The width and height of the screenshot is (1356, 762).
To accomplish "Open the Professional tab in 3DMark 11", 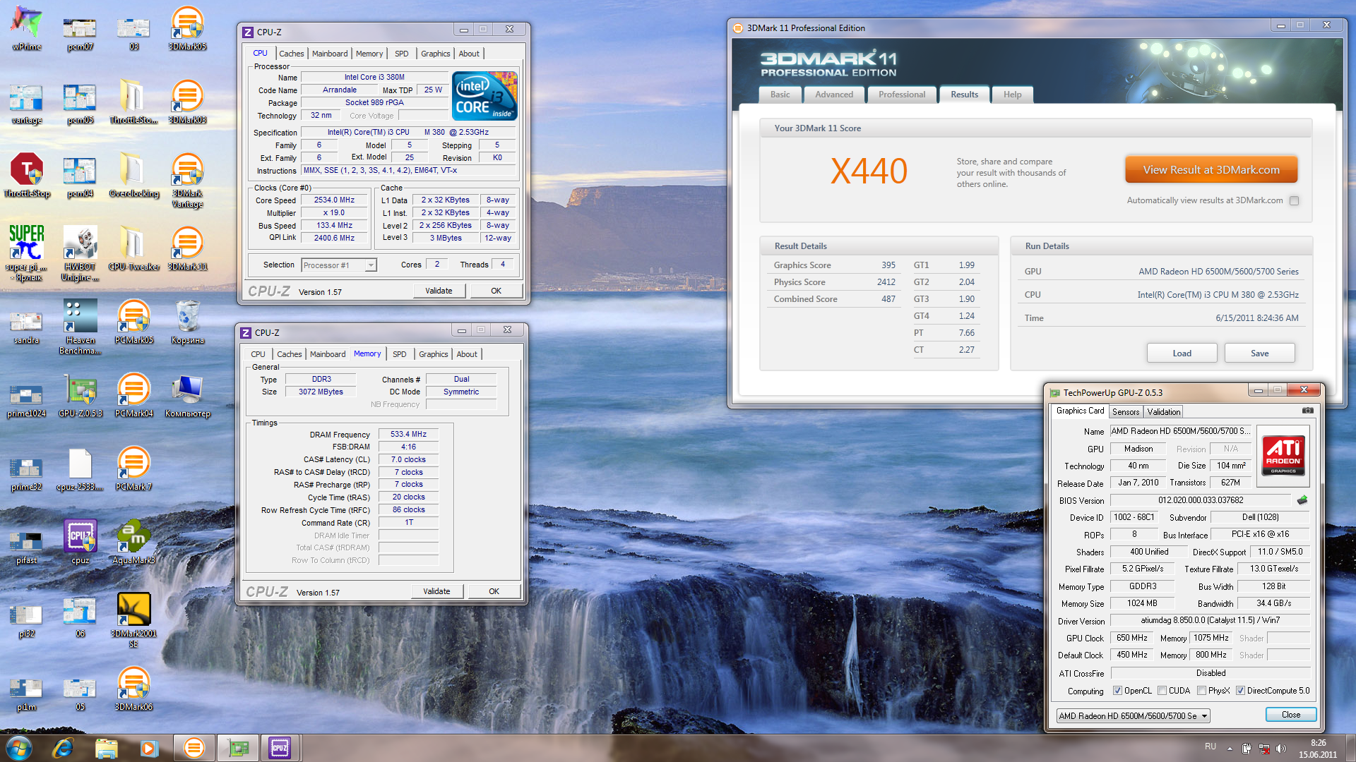I will click(902, 95).
